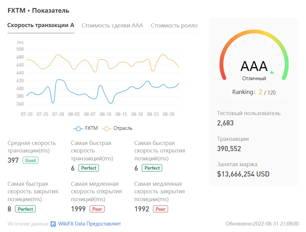Viewport: 306px width, 232px height.
Task: Select margin value $13,666,254 USD
Action: (243, 174)
